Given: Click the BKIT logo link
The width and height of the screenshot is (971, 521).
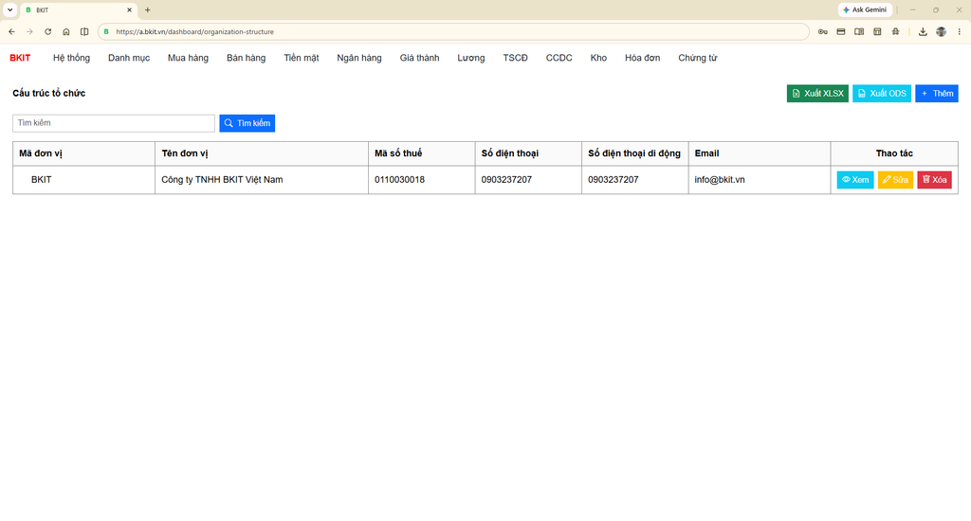Looking at the screenshot, I should (20, 58).
